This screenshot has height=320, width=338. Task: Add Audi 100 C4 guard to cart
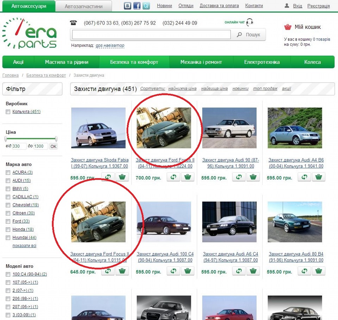[188, 271]
